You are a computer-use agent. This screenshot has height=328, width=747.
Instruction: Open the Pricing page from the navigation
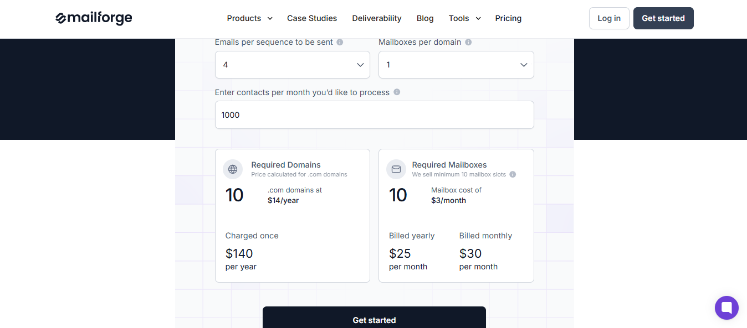click(508, 18)
